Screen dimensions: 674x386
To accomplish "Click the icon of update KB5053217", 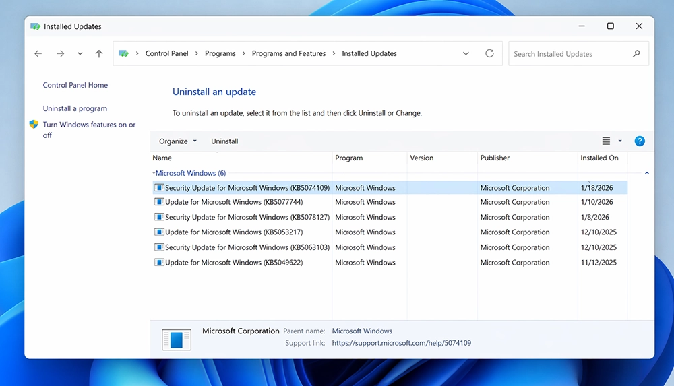I will tap(159, 232).
